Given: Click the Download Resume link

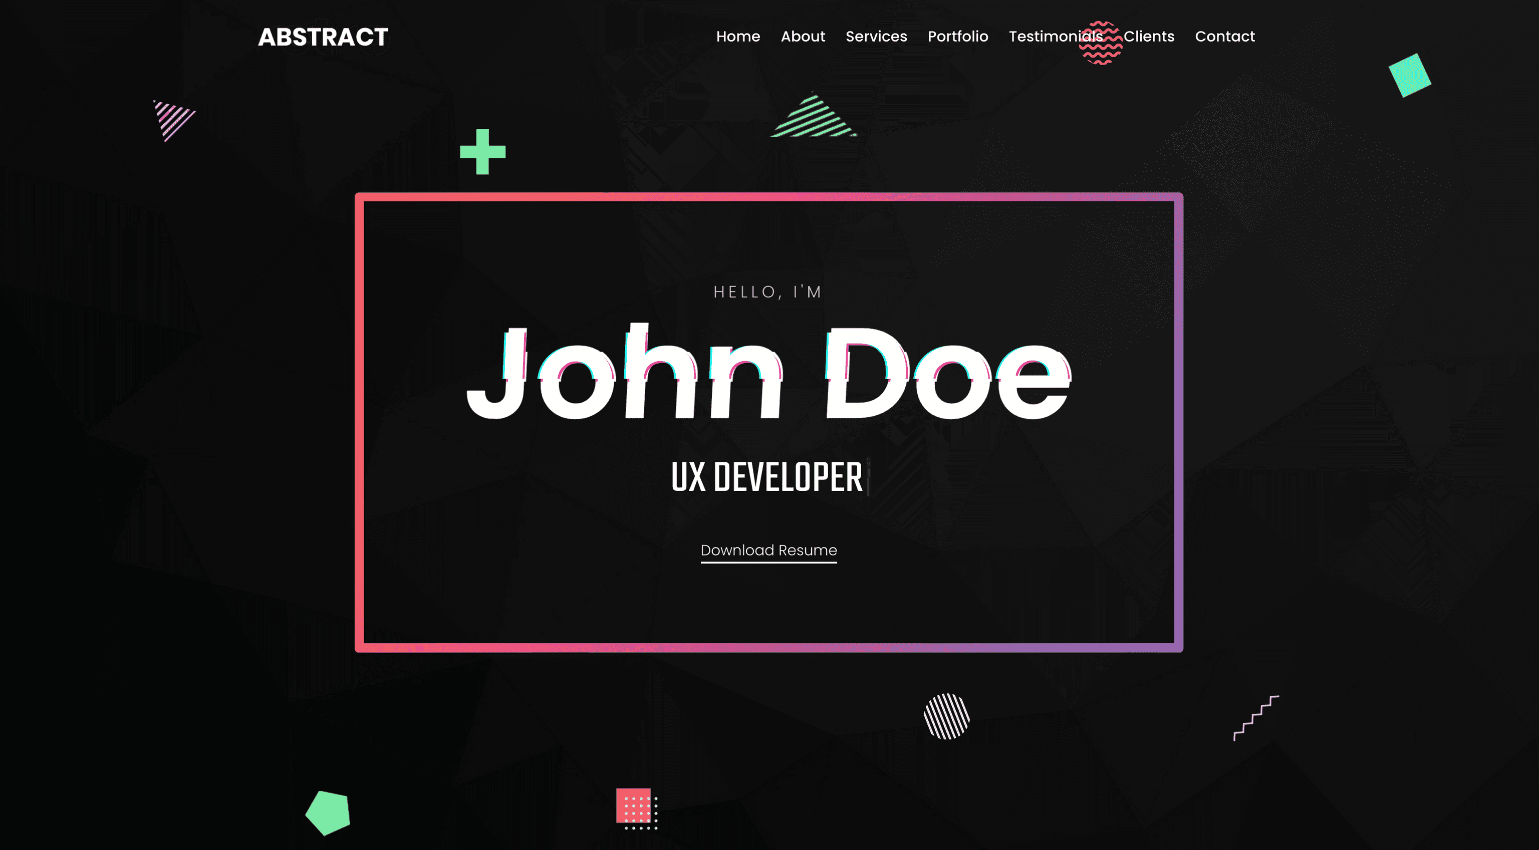Looking at the screenshot, I should (768, 549).
